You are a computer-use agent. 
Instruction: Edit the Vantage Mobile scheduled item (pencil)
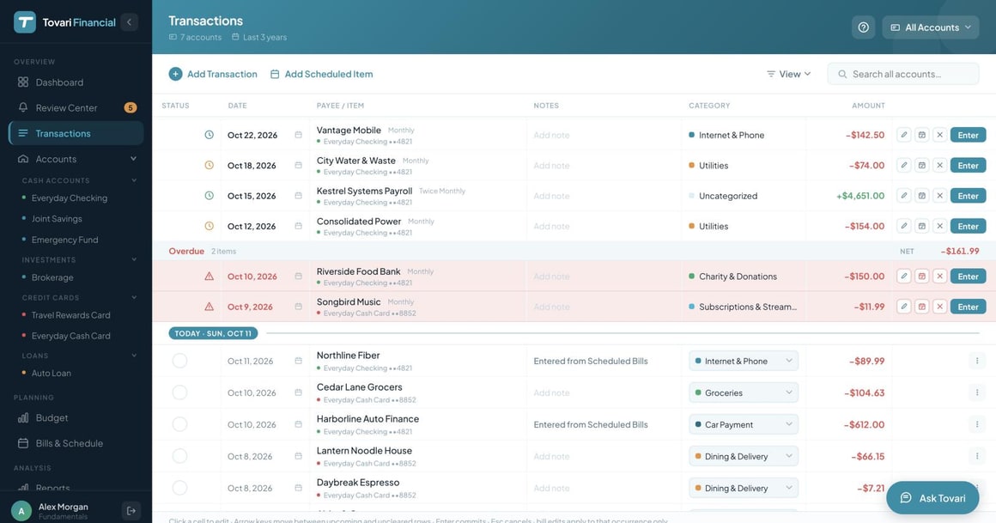[904, 135]
